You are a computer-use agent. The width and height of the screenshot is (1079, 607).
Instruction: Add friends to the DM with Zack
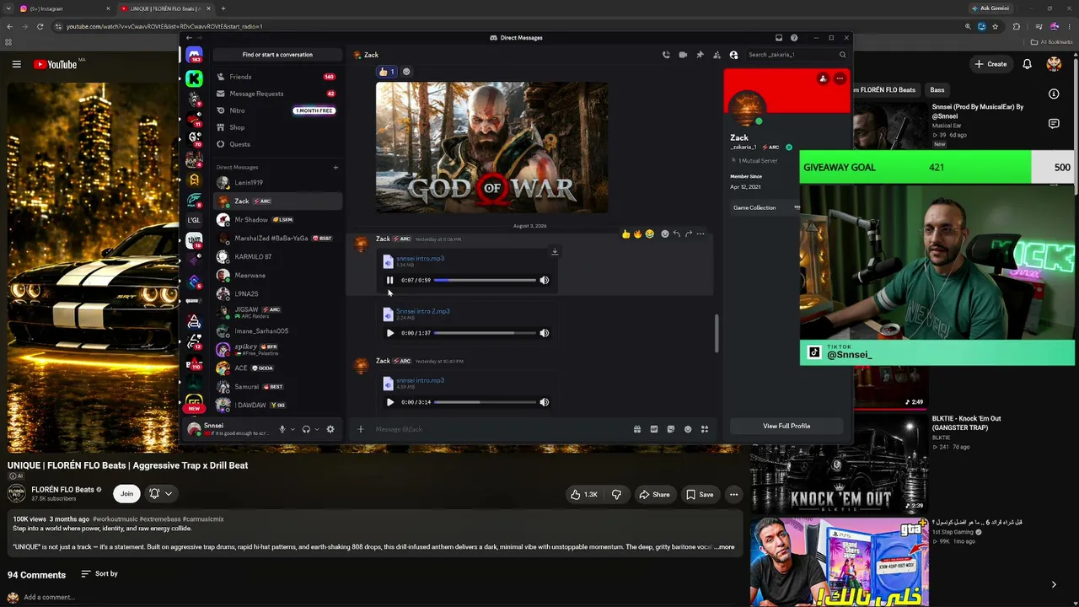(x=717, y=55)
